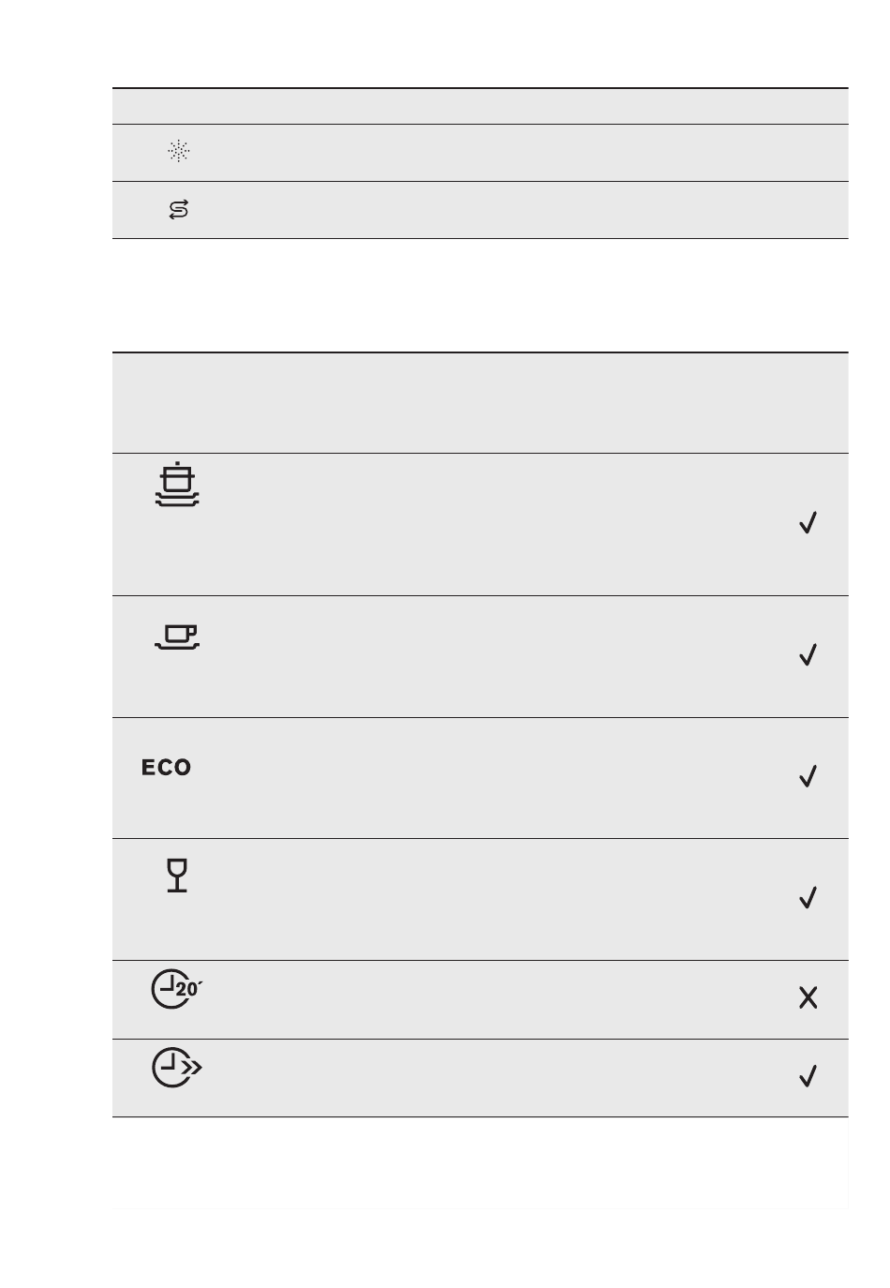Click the checkmark in the cup and saucer row

(808, 654)
